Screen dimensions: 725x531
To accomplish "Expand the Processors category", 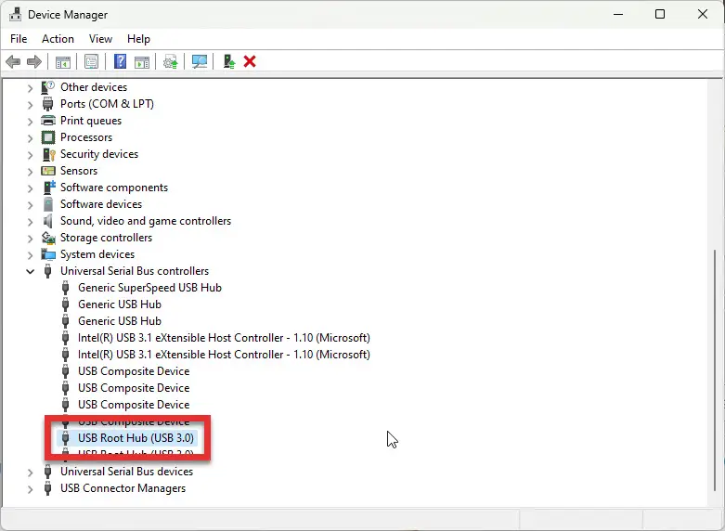I will pyautogui.click(x=30, y=137).
